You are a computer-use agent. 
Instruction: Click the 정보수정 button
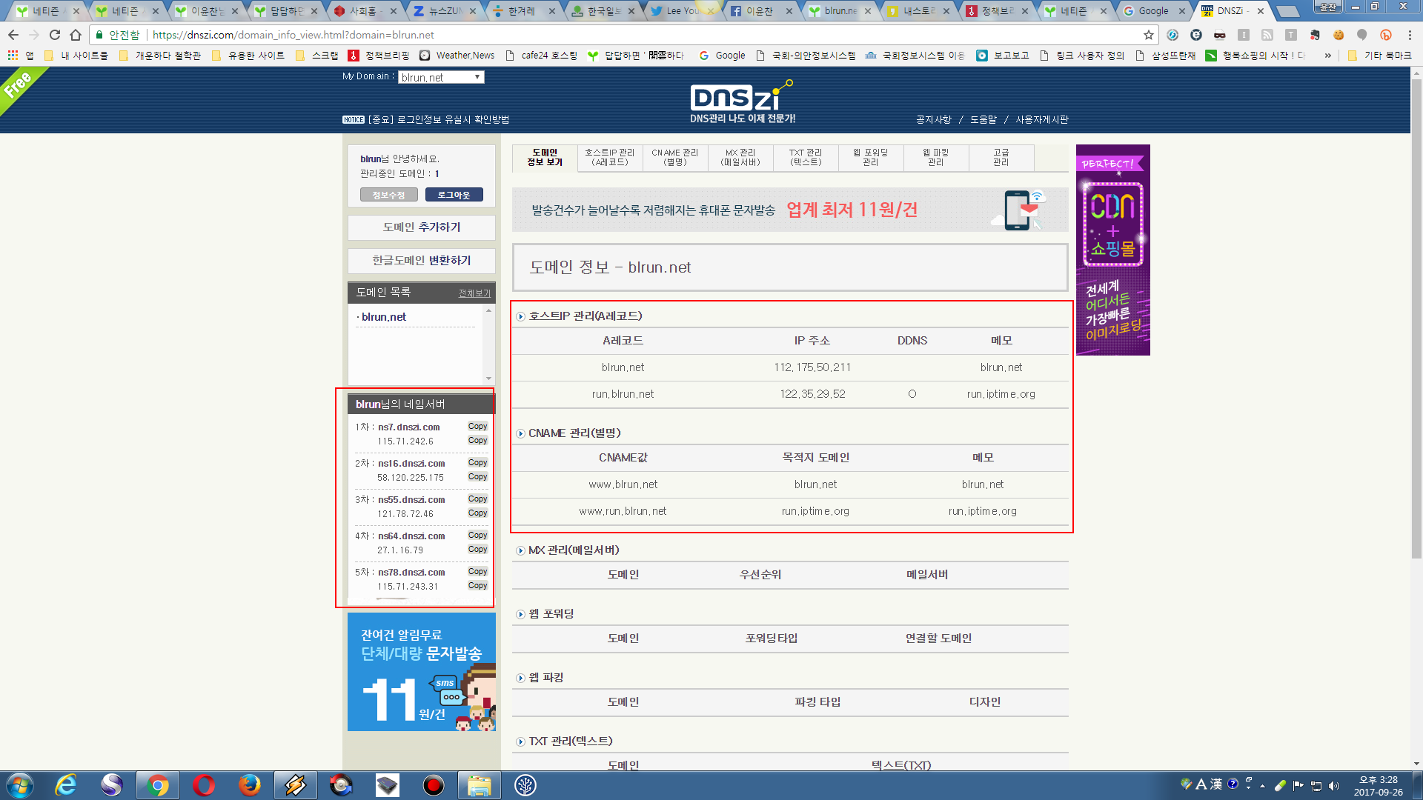pos(389,195)
